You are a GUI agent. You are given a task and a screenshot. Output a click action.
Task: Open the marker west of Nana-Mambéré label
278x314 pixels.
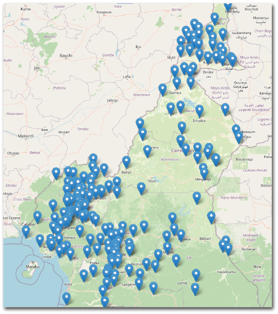click(197, 198)
